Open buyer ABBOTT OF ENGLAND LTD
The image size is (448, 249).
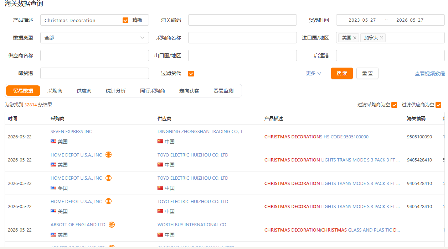click(x=78, y=224)
